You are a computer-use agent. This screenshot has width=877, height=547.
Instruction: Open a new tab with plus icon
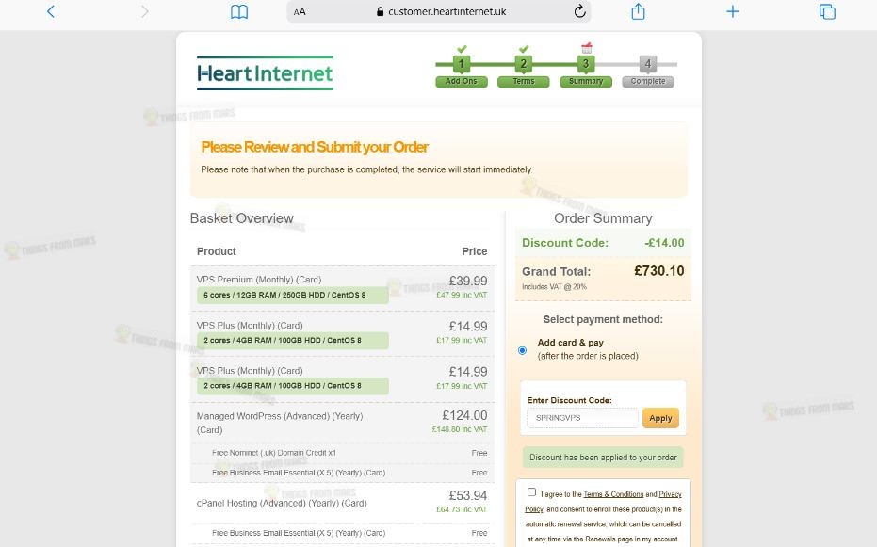(x=733, y=11)
